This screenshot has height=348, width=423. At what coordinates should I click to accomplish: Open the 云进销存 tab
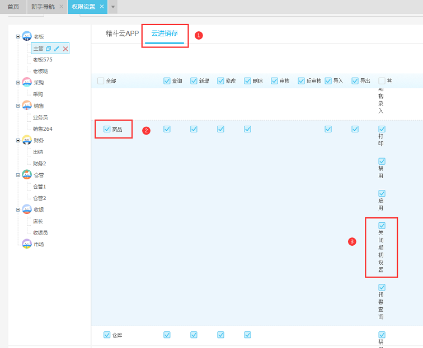click(164, 34)
